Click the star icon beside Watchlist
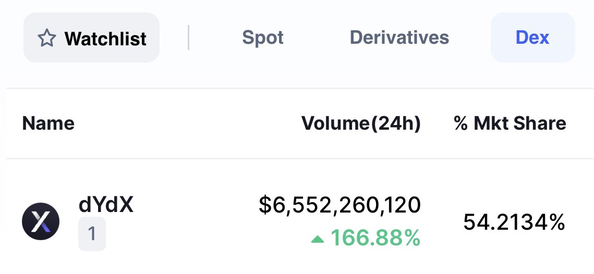The height and width of the screenshot is (274, 594). coord(47,38)
